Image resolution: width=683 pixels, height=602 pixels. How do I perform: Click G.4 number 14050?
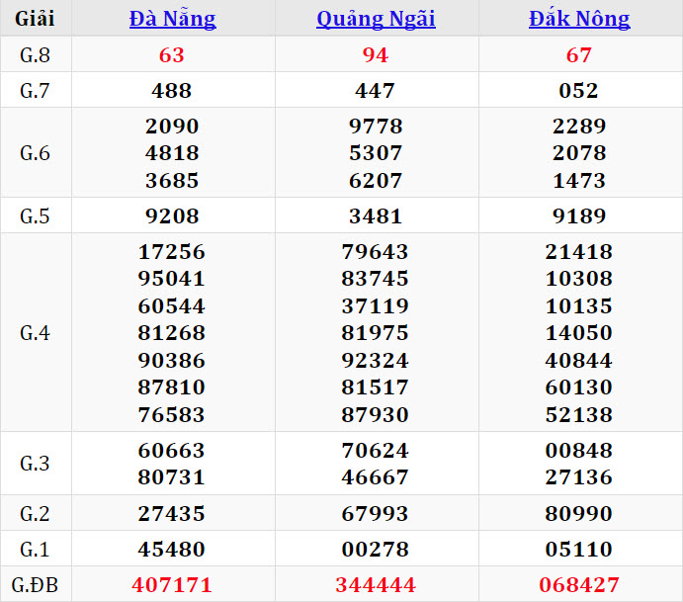pyautogui.click(x=579, y=333)
